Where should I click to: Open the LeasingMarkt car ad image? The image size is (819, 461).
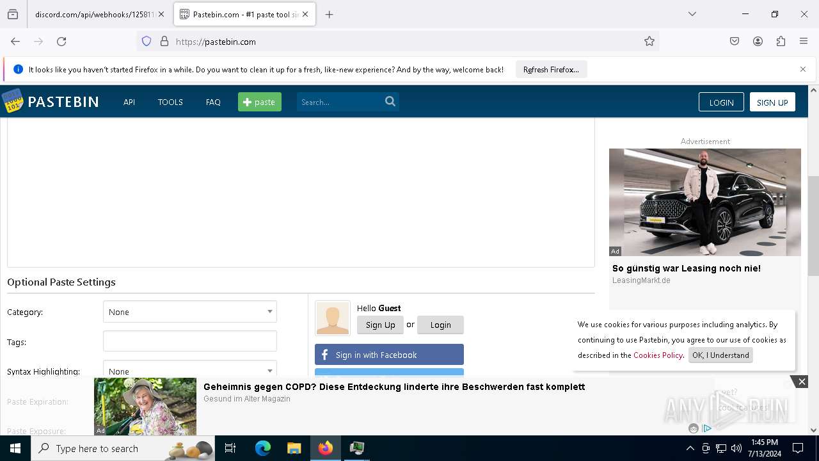tap(705, 202)
